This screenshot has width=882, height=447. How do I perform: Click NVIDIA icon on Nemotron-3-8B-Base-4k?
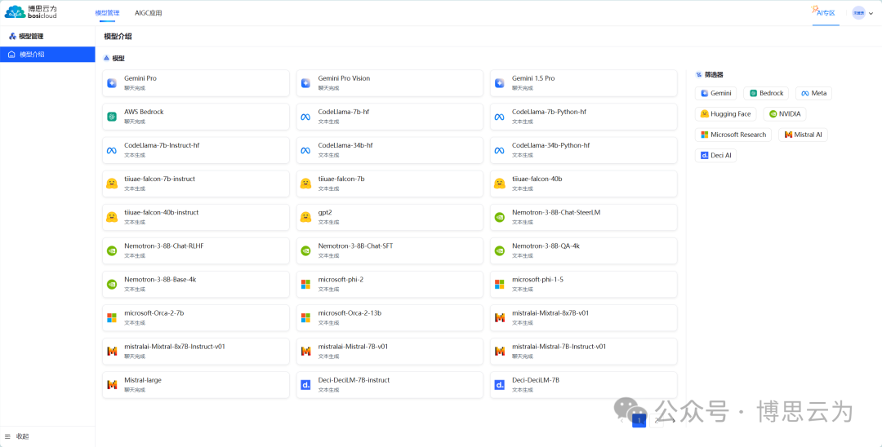(111, 284)
